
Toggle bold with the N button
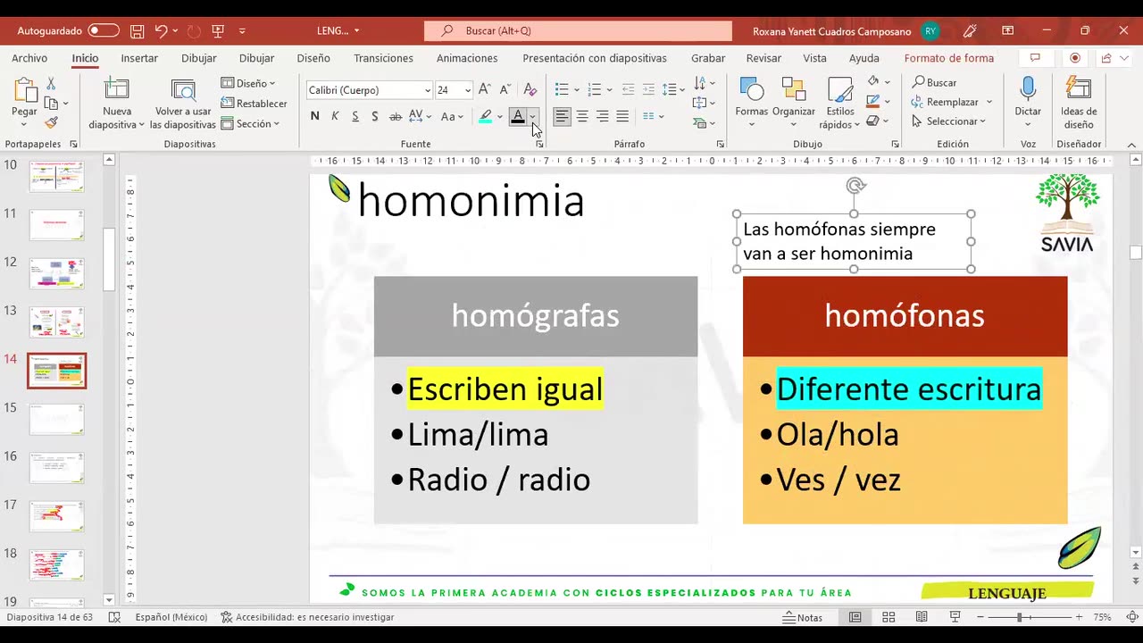314,116
